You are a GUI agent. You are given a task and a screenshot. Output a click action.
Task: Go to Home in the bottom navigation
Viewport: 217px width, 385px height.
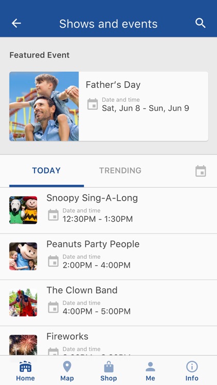(x=25, y=372)
